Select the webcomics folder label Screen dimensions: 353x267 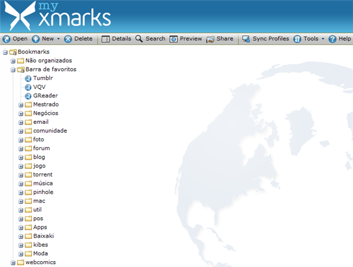41,262
